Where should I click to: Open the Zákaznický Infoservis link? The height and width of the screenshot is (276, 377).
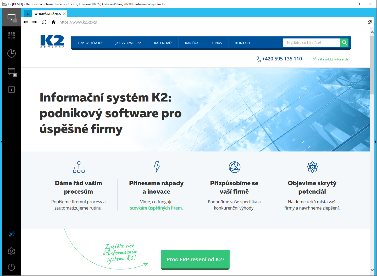(x=333, y=59)
